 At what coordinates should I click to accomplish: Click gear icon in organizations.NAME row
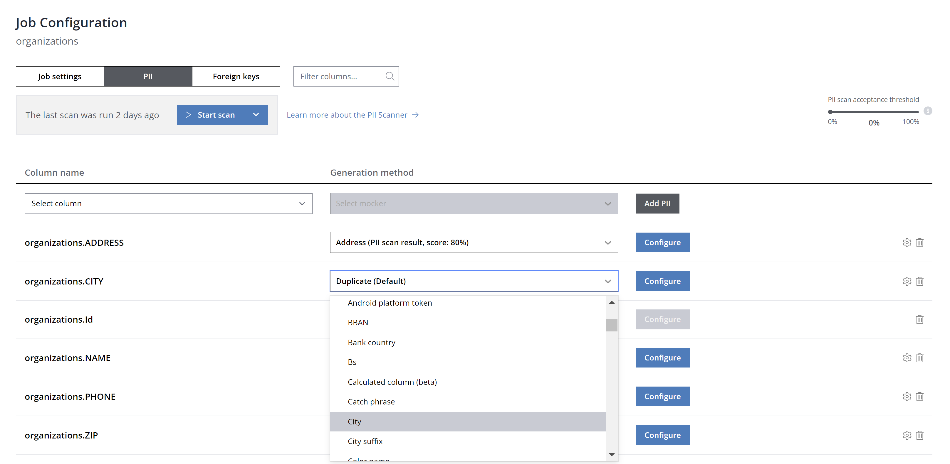coord(907,358)
